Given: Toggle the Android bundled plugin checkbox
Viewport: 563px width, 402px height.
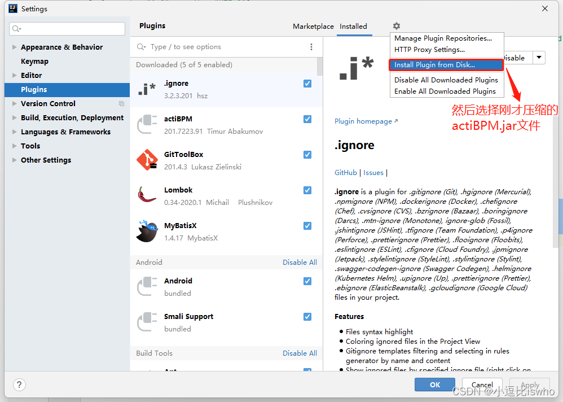Looking at the screenshot, I should 307,281.
